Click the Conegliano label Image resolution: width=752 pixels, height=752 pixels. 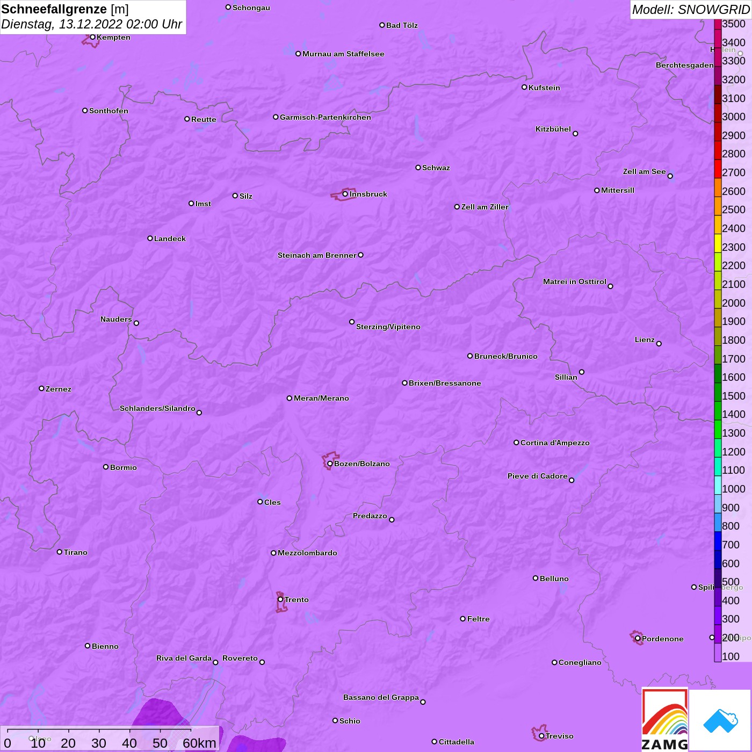coord(580,662)
